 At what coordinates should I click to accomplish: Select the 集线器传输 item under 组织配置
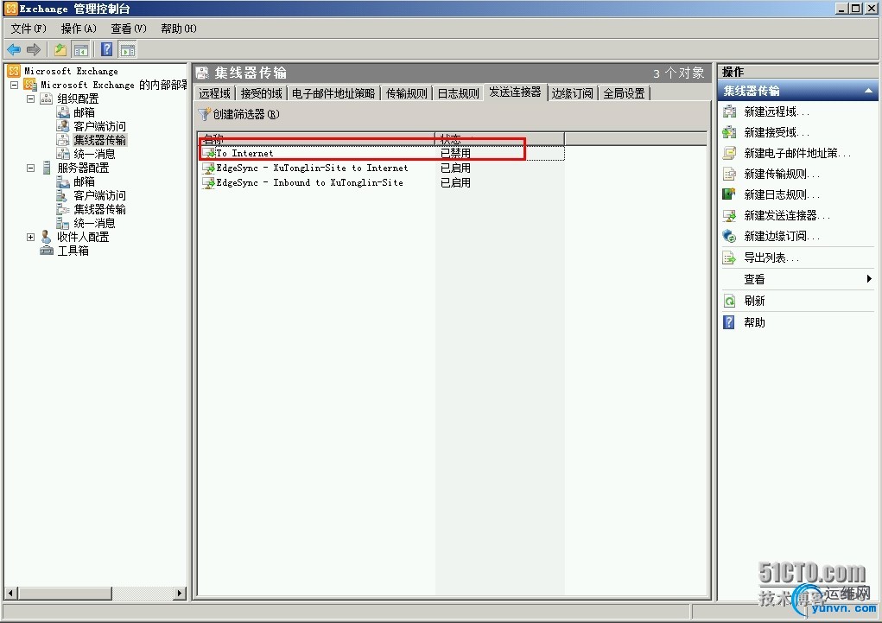click(x=99, y=140)
